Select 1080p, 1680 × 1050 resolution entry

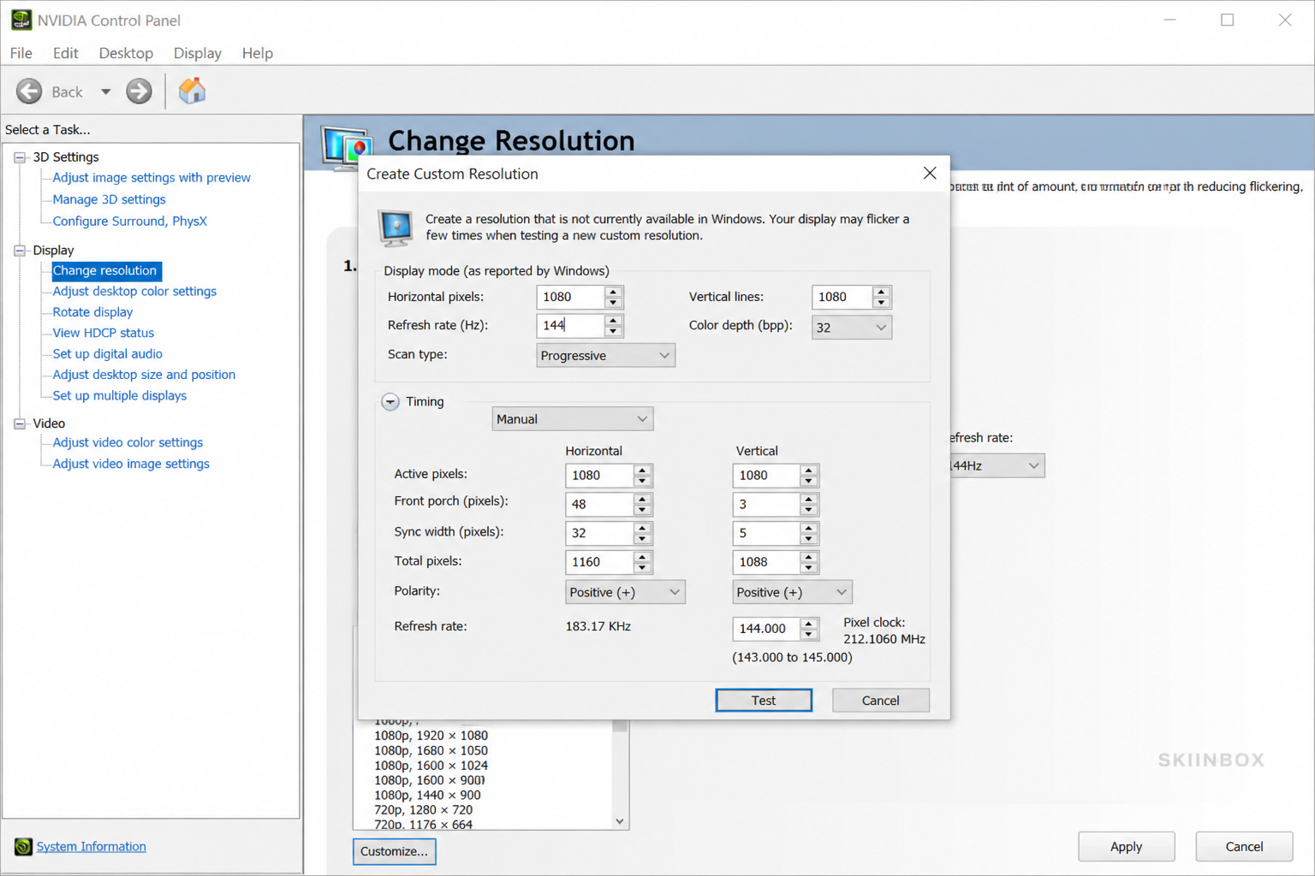point(431,750)
